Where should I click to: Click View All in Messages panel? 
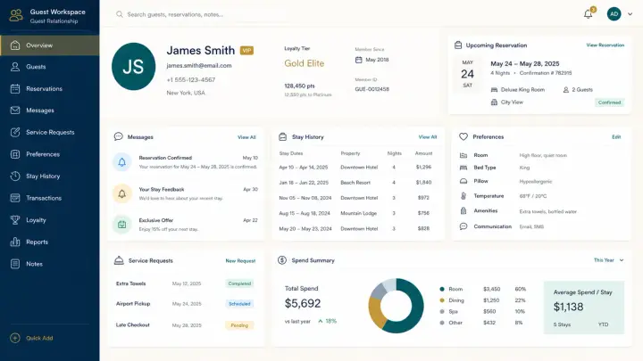pos(246,137)
